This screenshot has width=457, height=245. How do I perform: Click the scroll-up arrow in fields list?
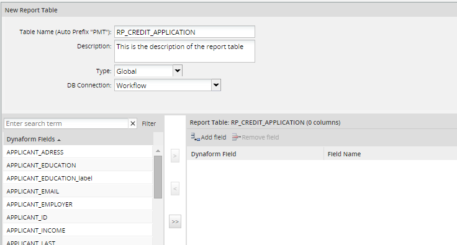[x=158, y=151]
